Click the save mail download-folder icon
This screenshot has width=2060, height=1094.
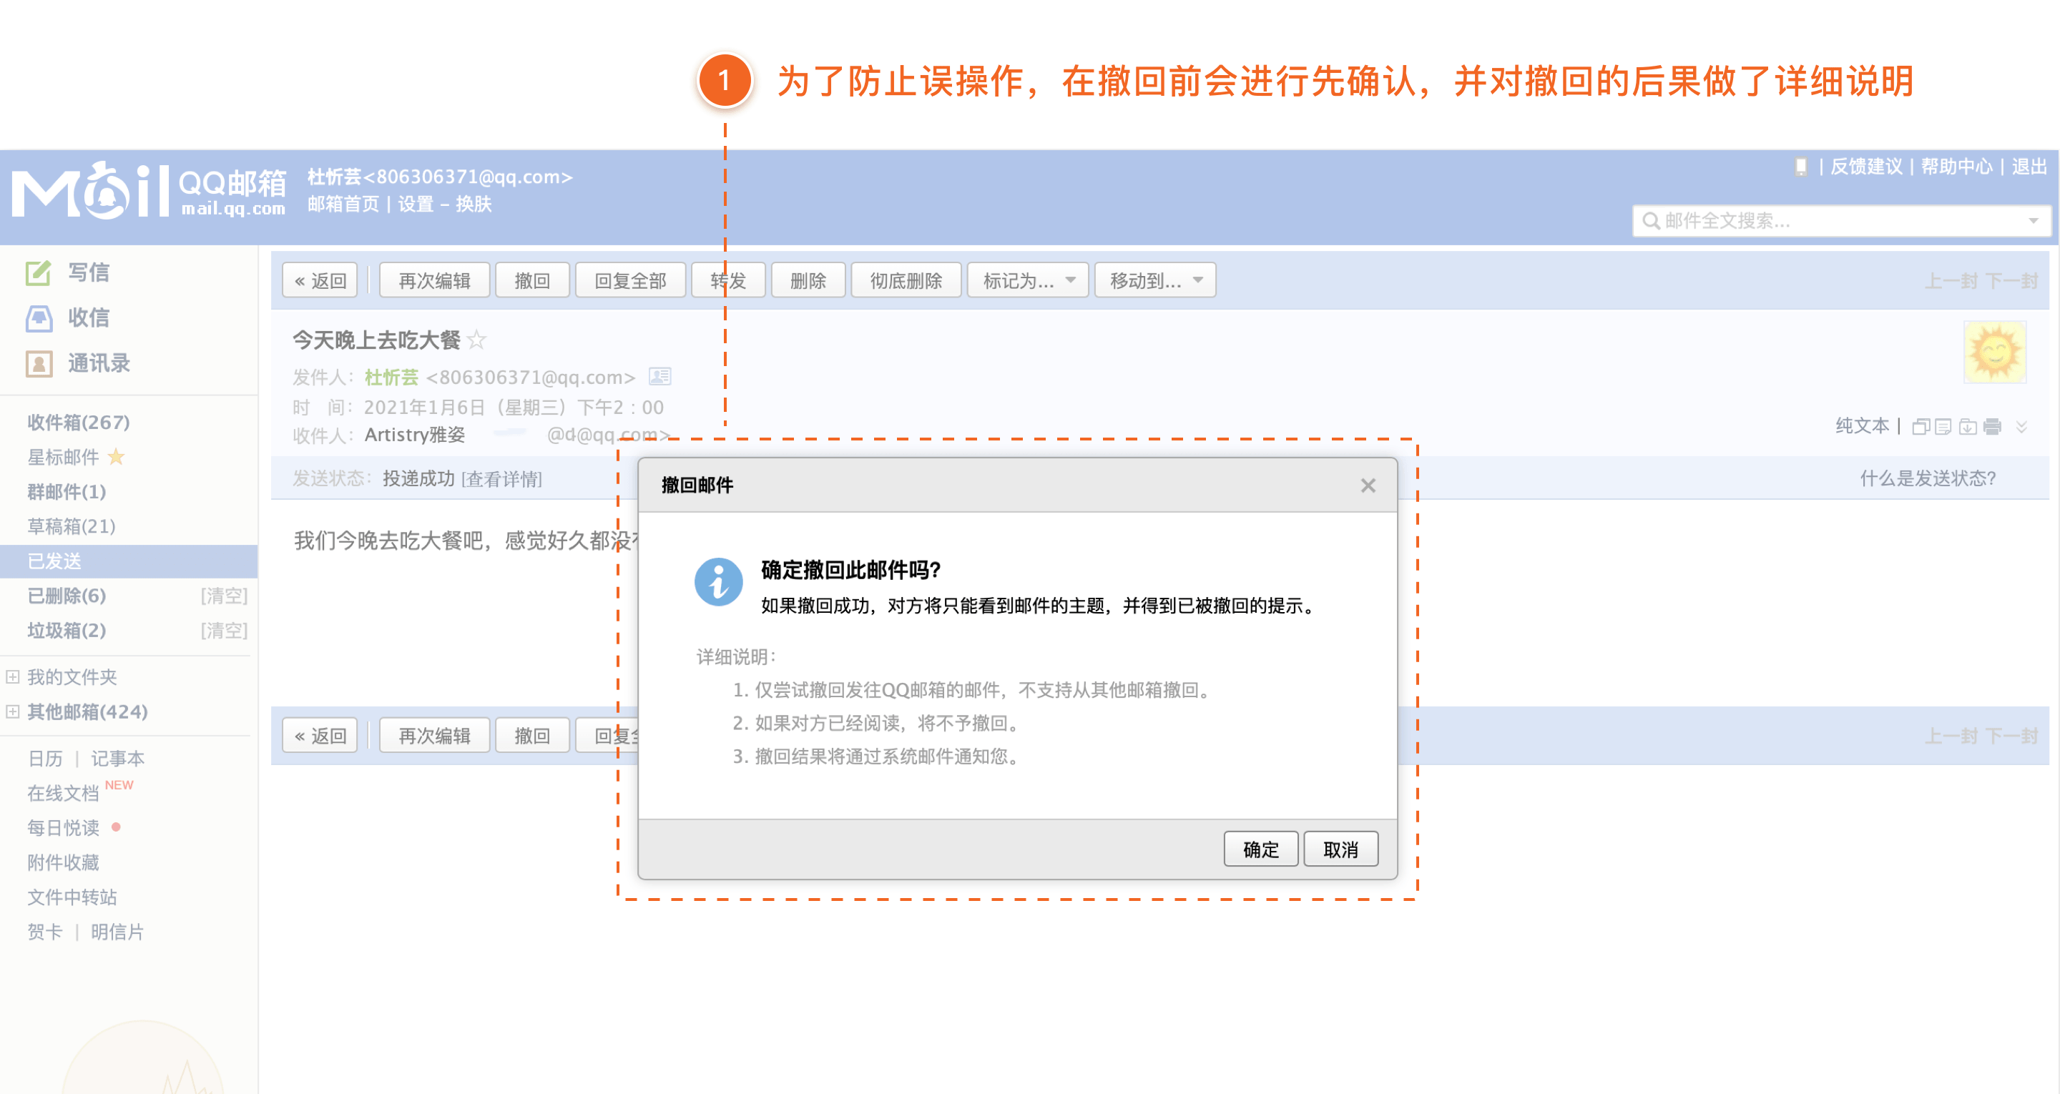[1968, 427]
